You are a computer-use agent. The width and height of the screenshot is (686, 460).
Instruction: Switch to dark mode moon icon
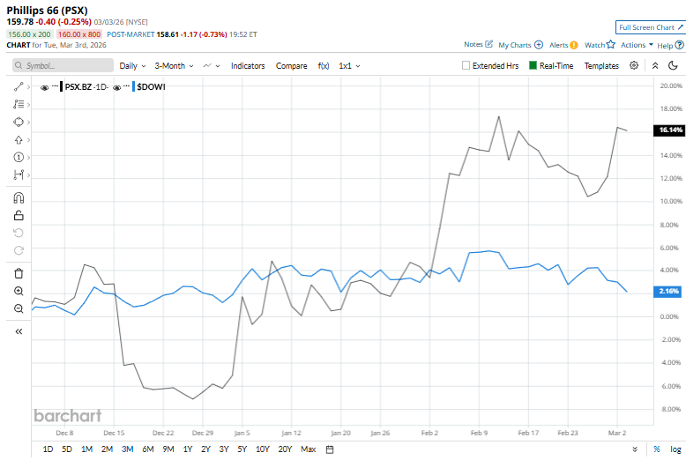(x=674, y=65)
